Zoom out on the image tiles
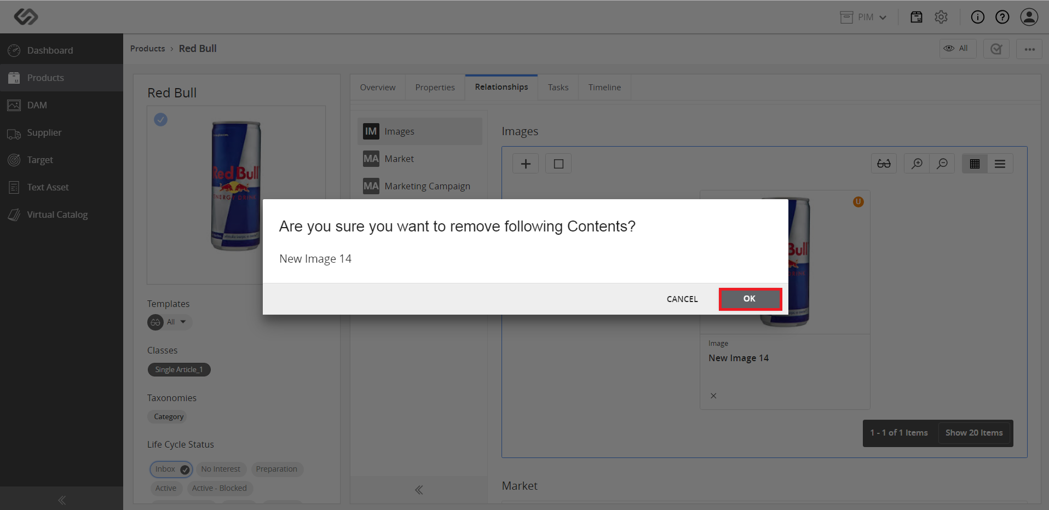The height and width of the screenshot is (510, 1049). click(x=942, y=164)
